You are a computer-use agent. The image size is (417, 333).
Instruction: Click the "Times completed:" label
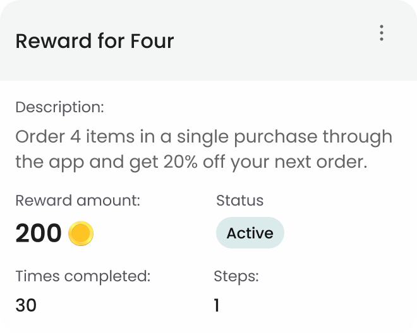tap(83, 276)
